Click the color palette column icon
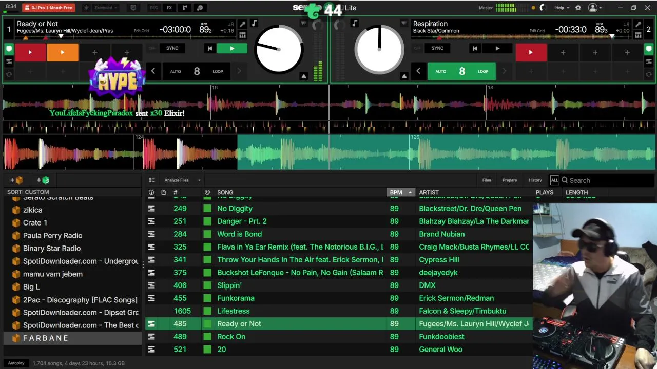Image resolution: width=657 pixels, height=369 pixels. [x=207, y=192]
